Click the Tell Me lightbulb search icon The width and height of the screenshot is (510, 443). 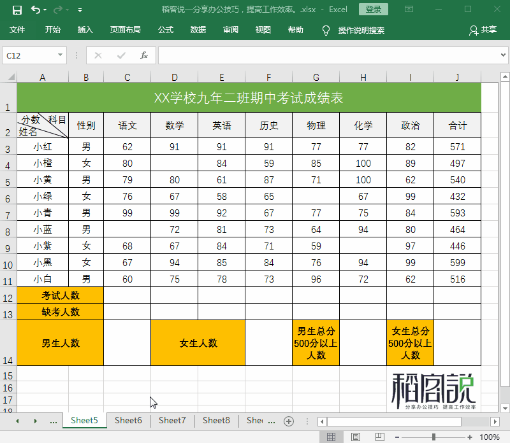coord(325,29)
